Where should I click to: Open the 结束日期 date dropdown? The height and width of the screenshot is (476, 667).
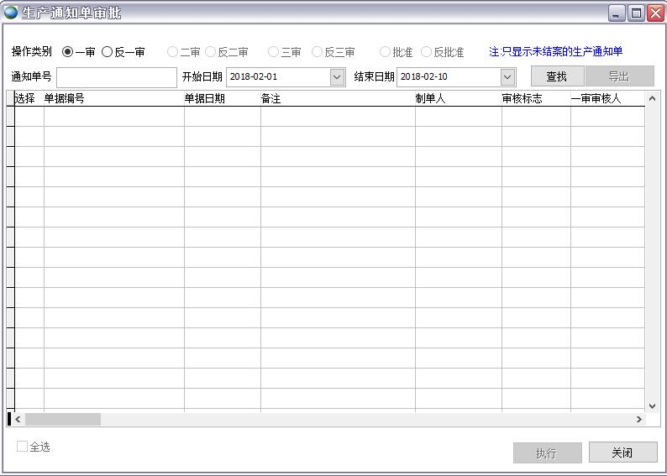click(507, 77)
